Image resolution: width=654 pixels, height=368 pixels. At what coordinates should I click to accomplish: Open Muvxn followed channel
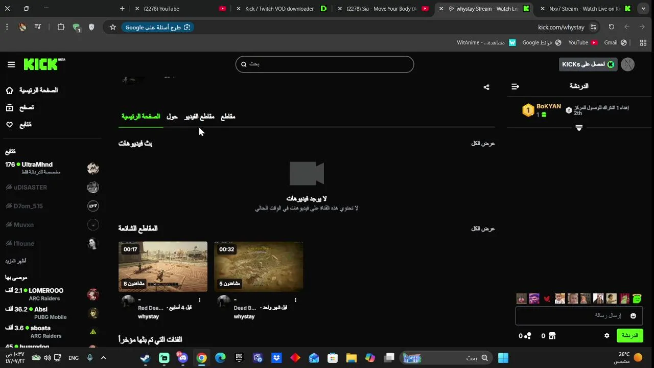tap(52, 225)
